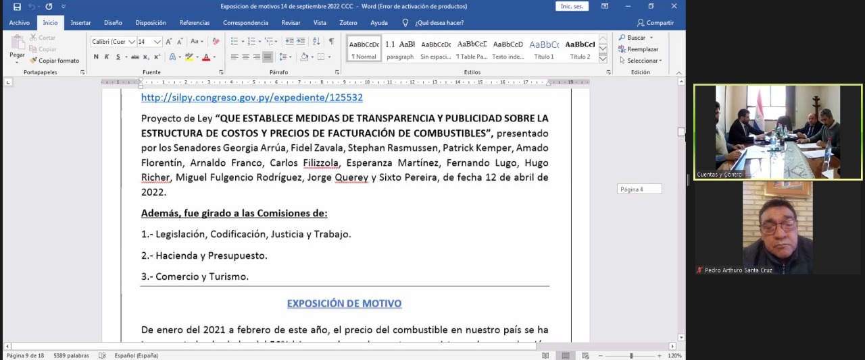Click the Redo icon in the quick access toolbar
The image size is (865, 360).
[49, 6]
